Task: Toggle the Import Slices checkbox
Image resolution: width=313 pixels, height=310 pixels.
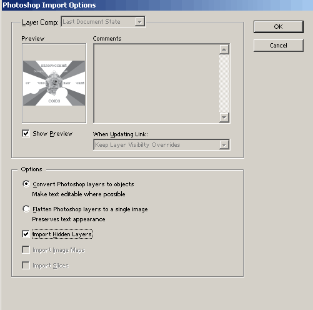Action: click(26, 265)
